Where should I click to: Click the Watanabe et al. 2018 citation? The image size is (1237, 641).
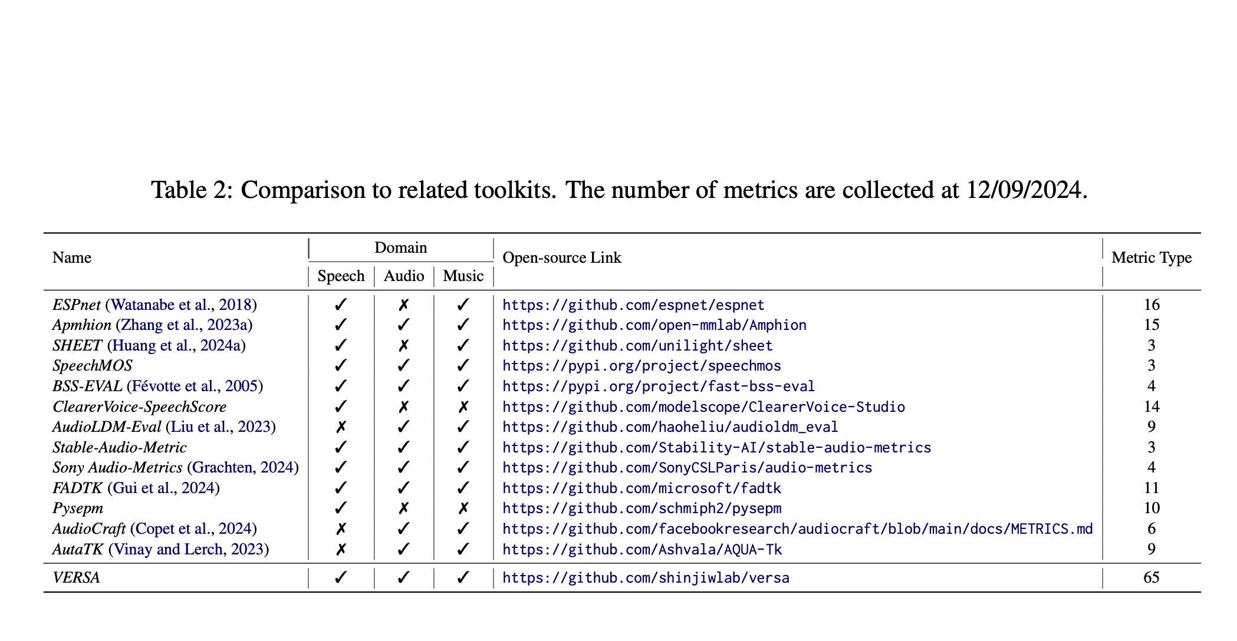coord(180,305)
